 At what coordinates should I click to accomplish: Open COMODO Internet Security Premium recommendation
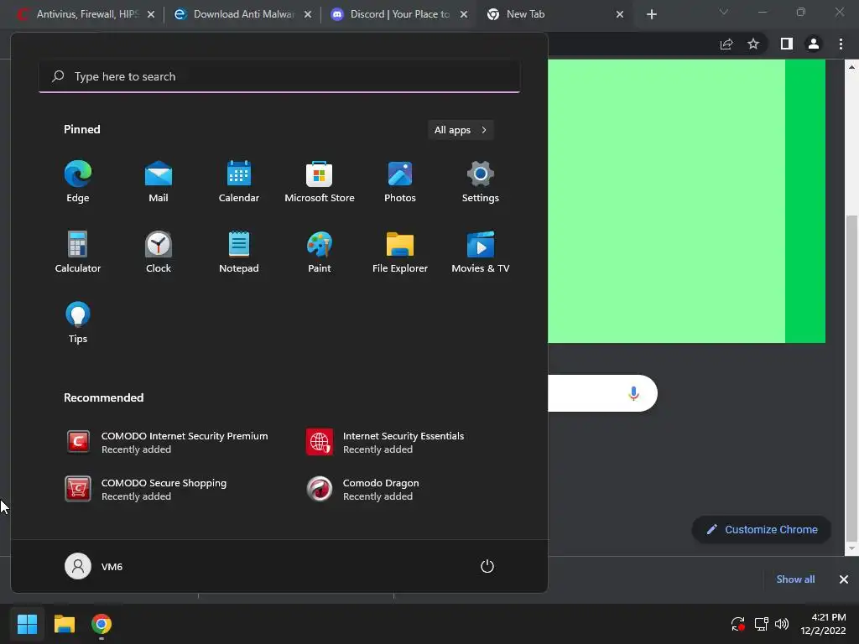[167, 442]
